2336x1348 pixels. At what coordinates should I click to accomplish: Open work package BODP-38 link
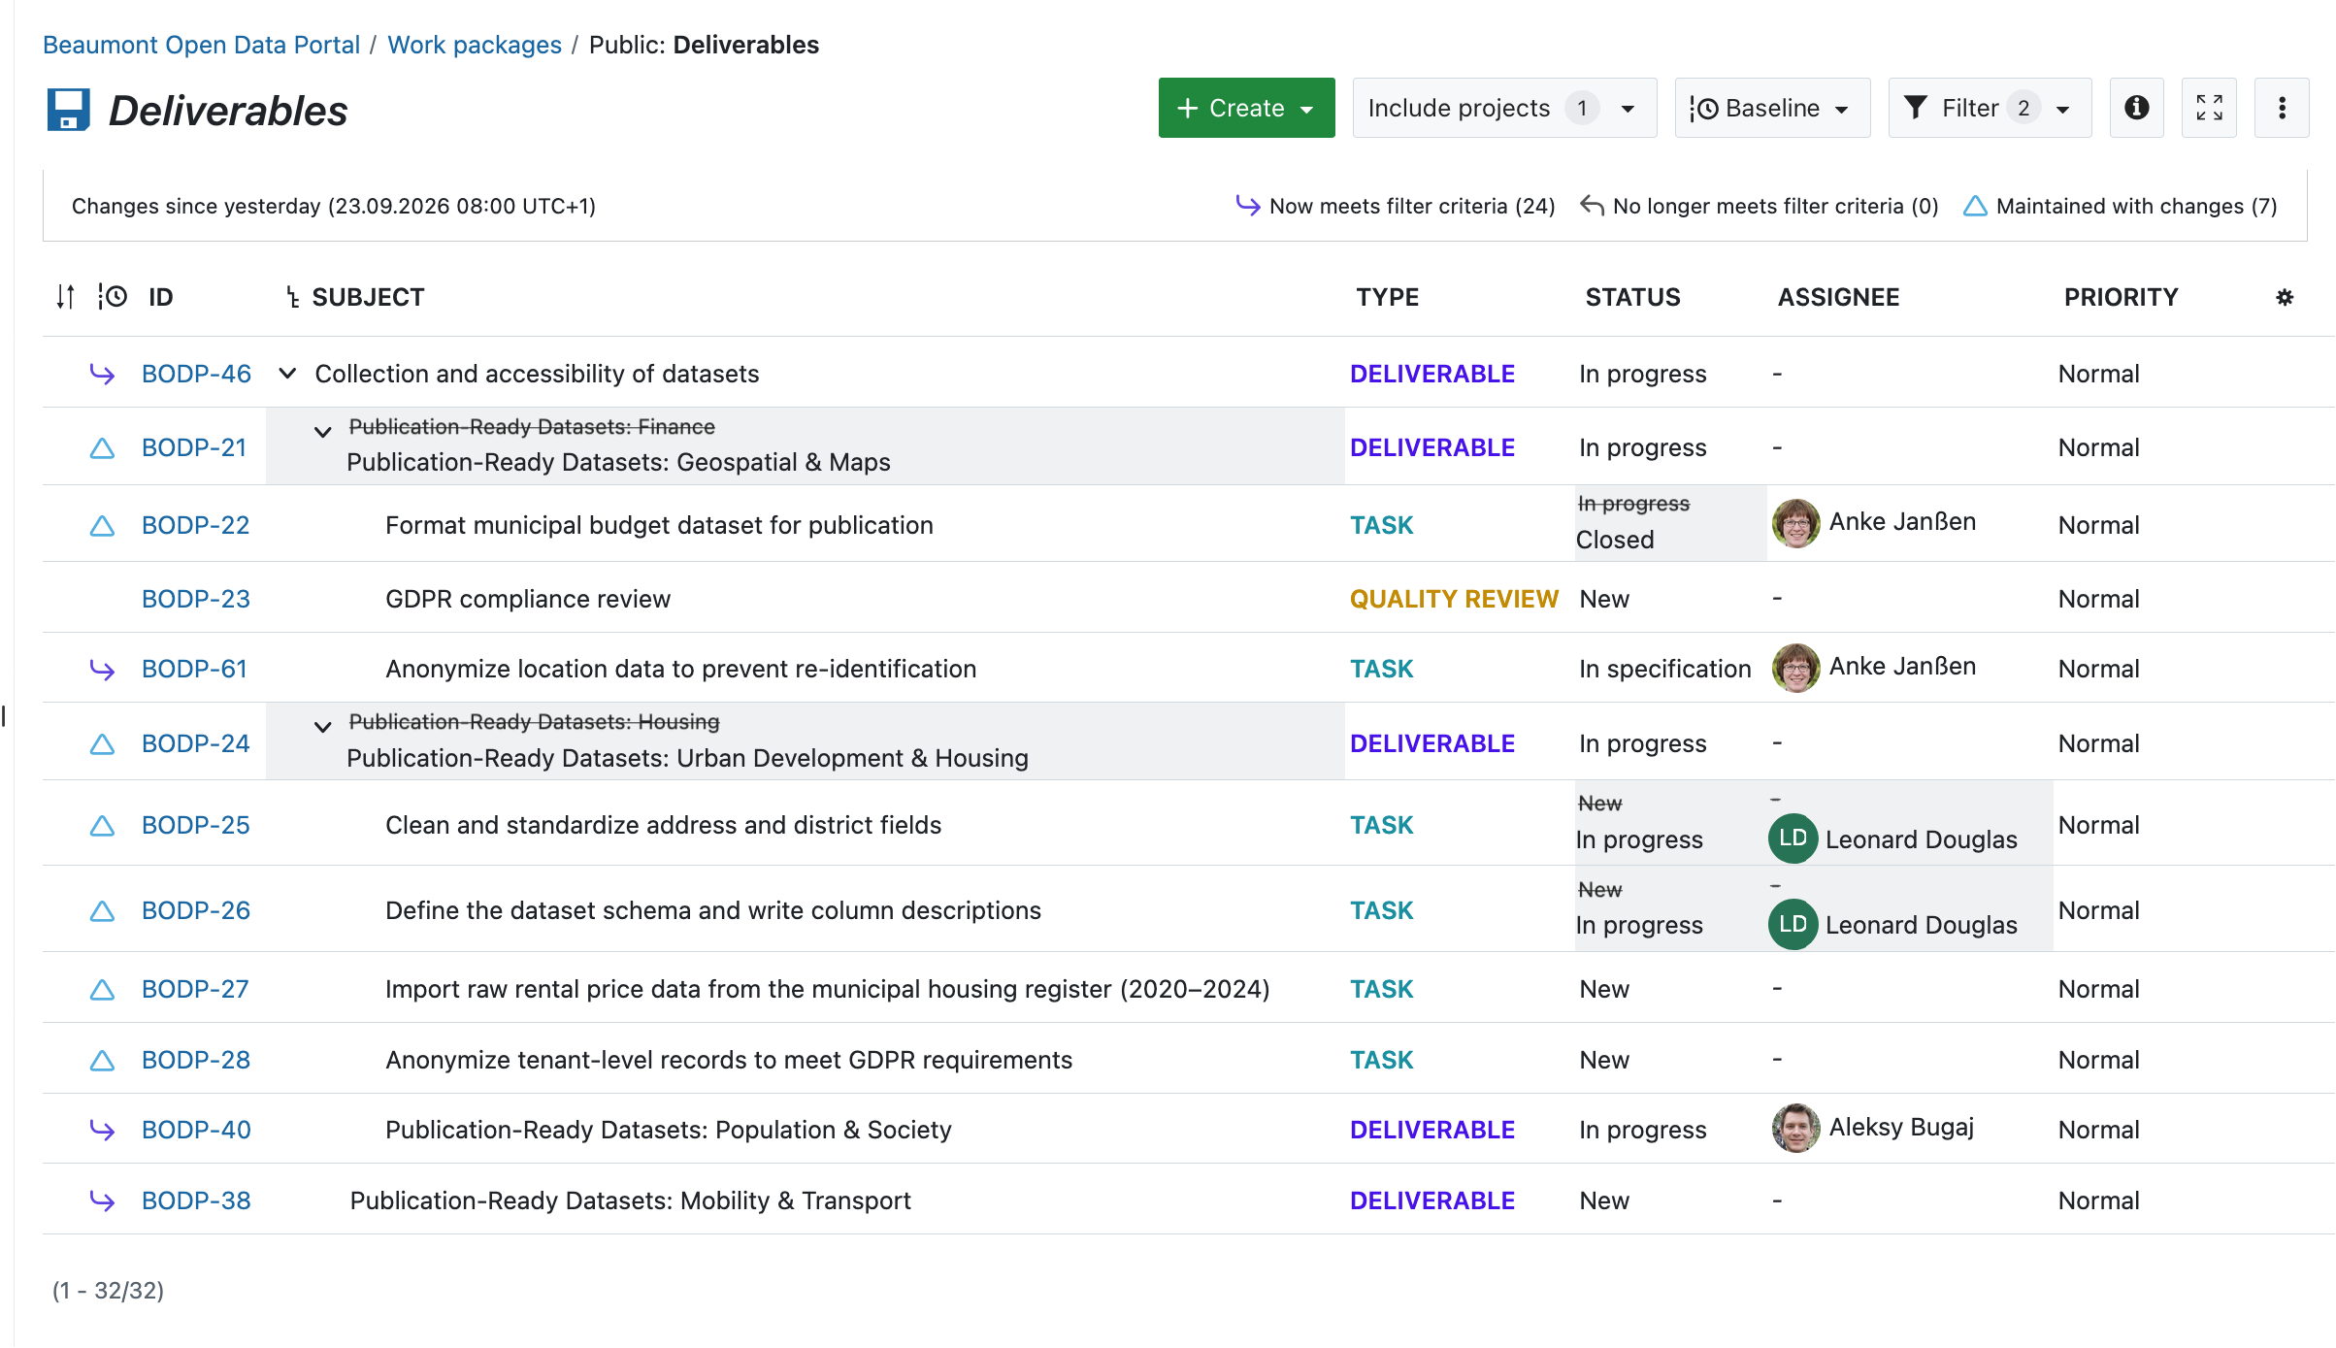point(196,1200)
